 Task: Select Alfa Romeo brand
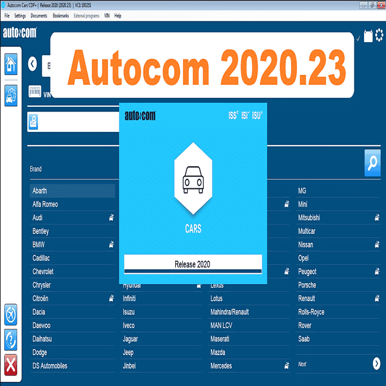72,204
